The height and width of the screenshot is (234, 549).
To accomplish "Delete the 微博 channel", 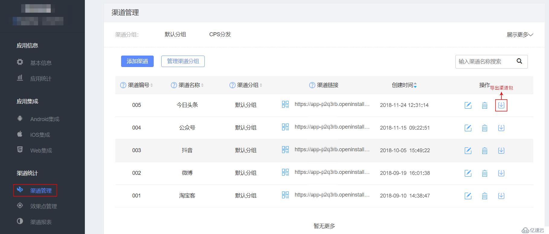I will pos(484,173).
